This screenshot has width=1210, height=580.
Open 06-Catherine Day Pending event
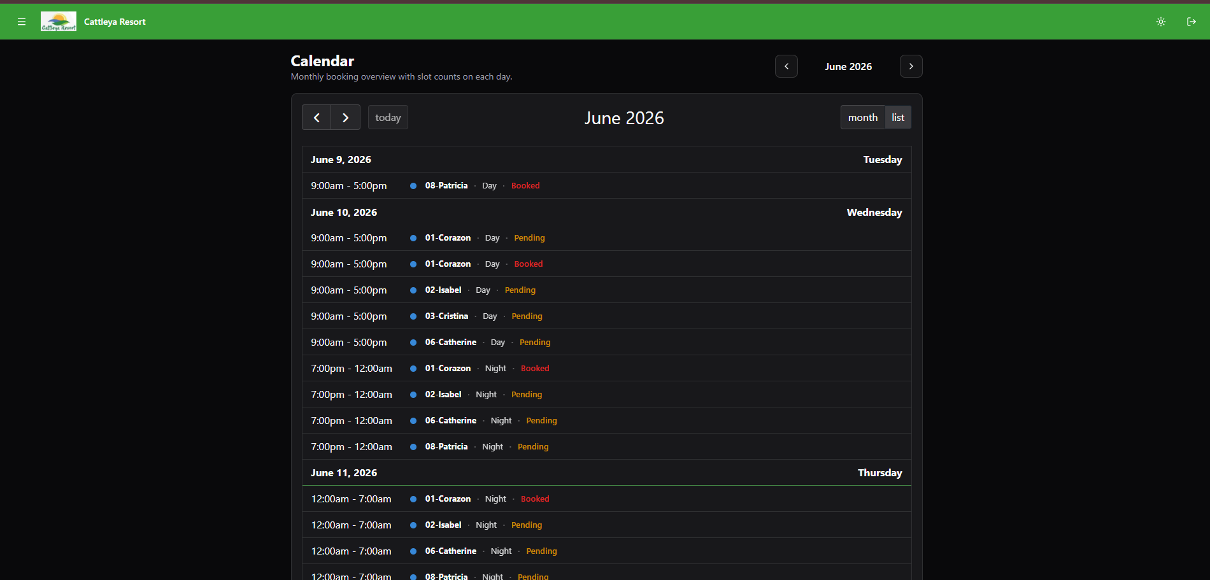point(606,342)
